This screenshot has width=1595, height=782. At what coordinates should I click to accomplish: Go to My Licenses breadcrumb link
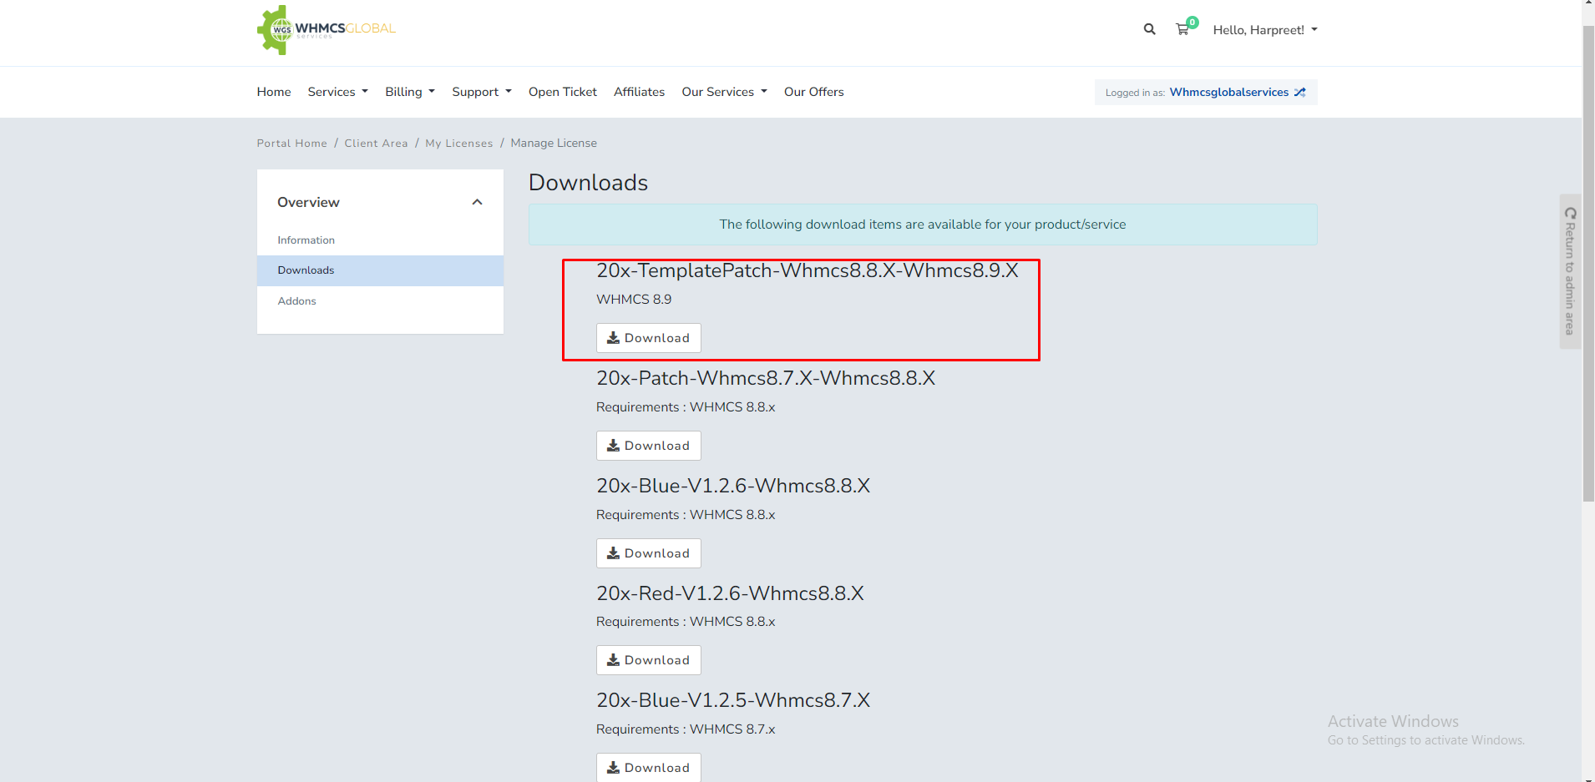(x=458, y=144)
